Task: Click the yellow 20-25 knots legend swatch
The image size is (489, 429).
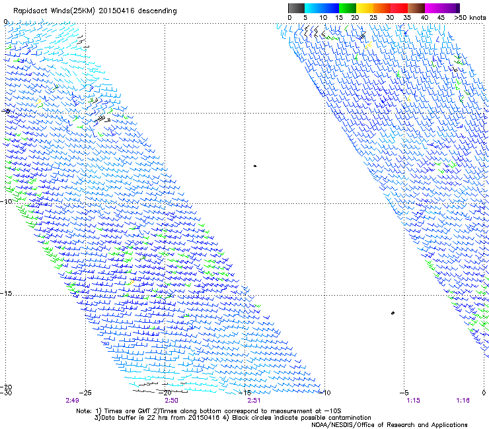Action: click(365, 8)
